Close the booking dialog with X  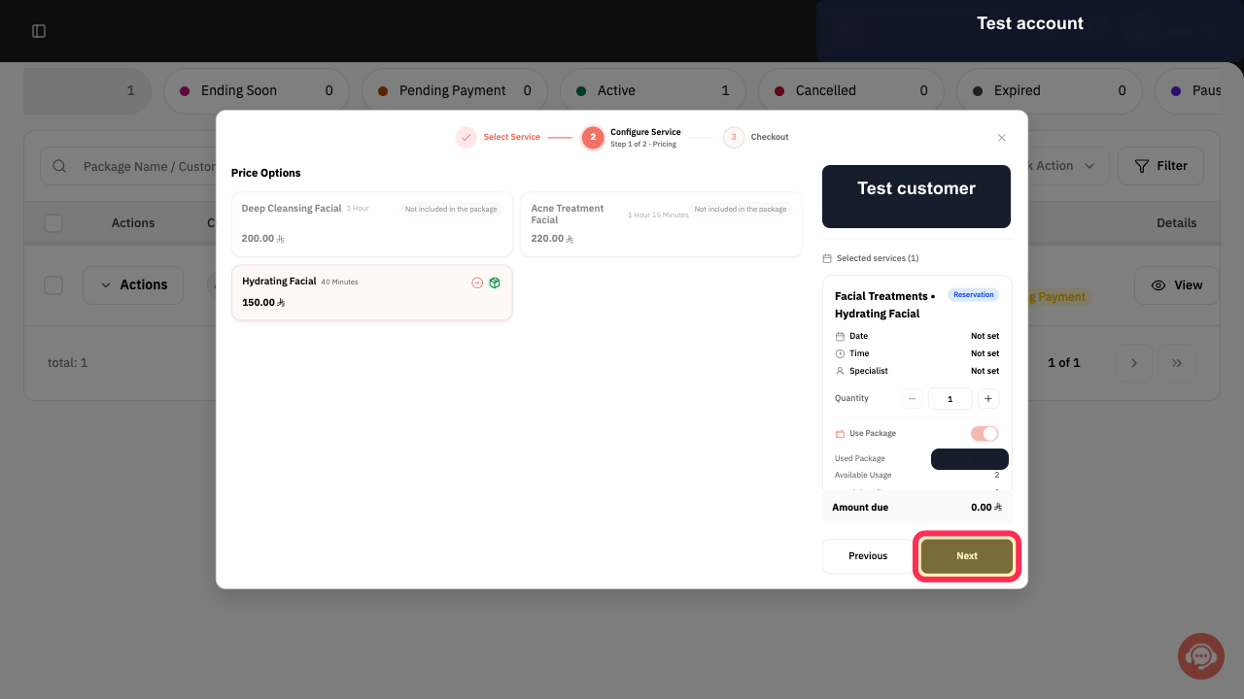coord(1001,138)
